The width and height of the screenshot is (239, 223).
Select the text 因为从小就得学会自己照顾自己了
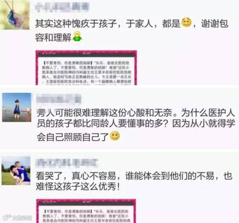(x=136, y=130)
